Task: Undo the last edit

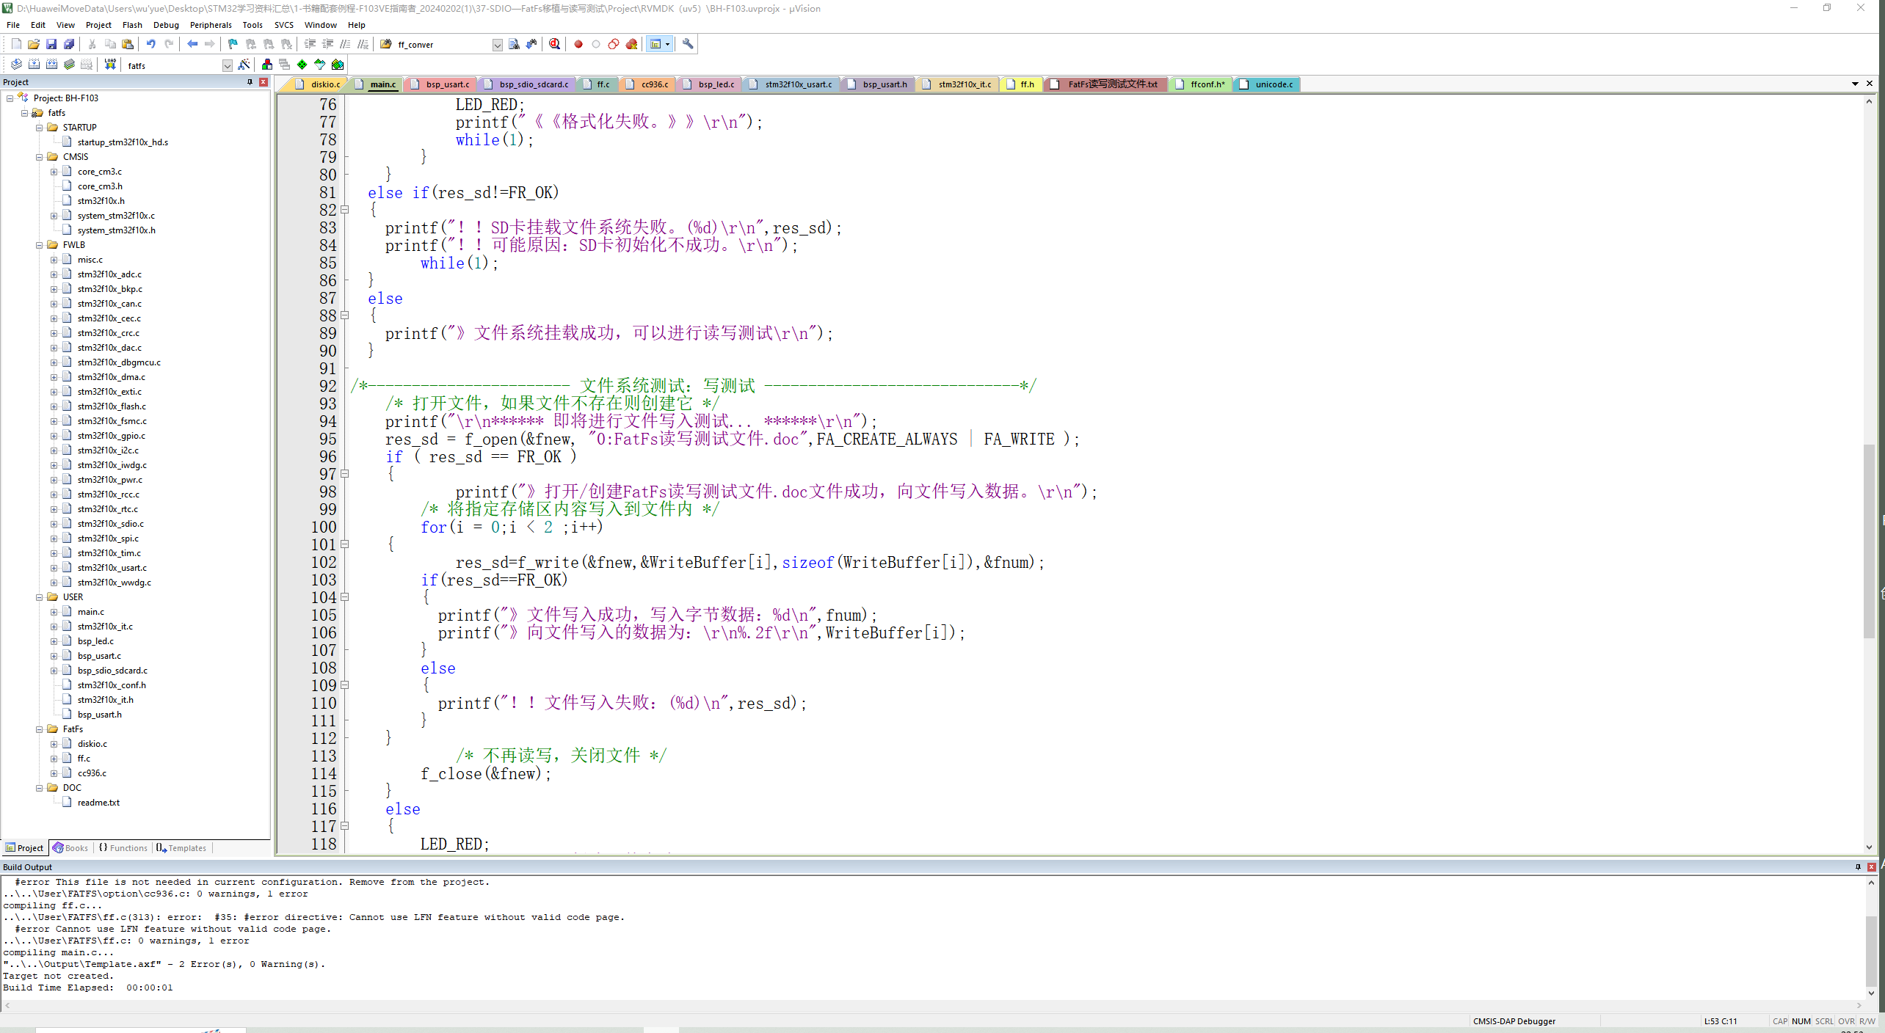Action: (x=151, y=44)
